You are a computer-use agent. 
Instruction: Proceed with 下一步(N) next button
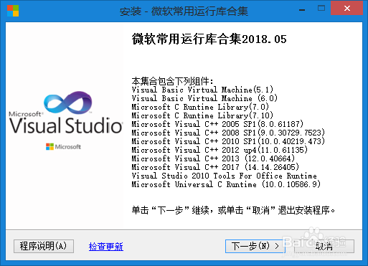point(255,246)
